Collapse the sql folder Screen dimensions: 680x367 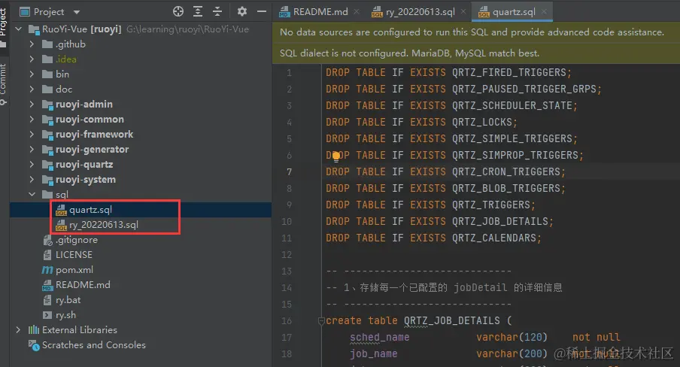[x=32, y=194]
